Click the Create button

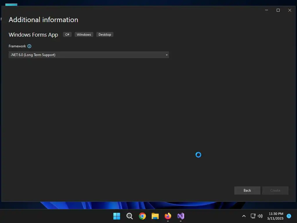275,190
